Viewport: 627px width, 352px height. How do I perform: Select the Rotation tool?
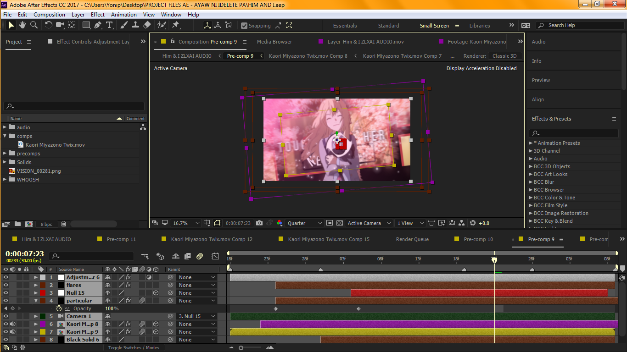click(x=48, y=25)
